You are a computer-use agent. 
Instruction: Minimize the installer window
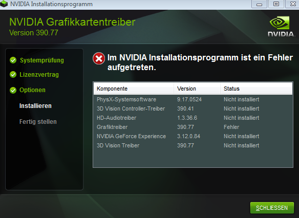click(259, 4)
